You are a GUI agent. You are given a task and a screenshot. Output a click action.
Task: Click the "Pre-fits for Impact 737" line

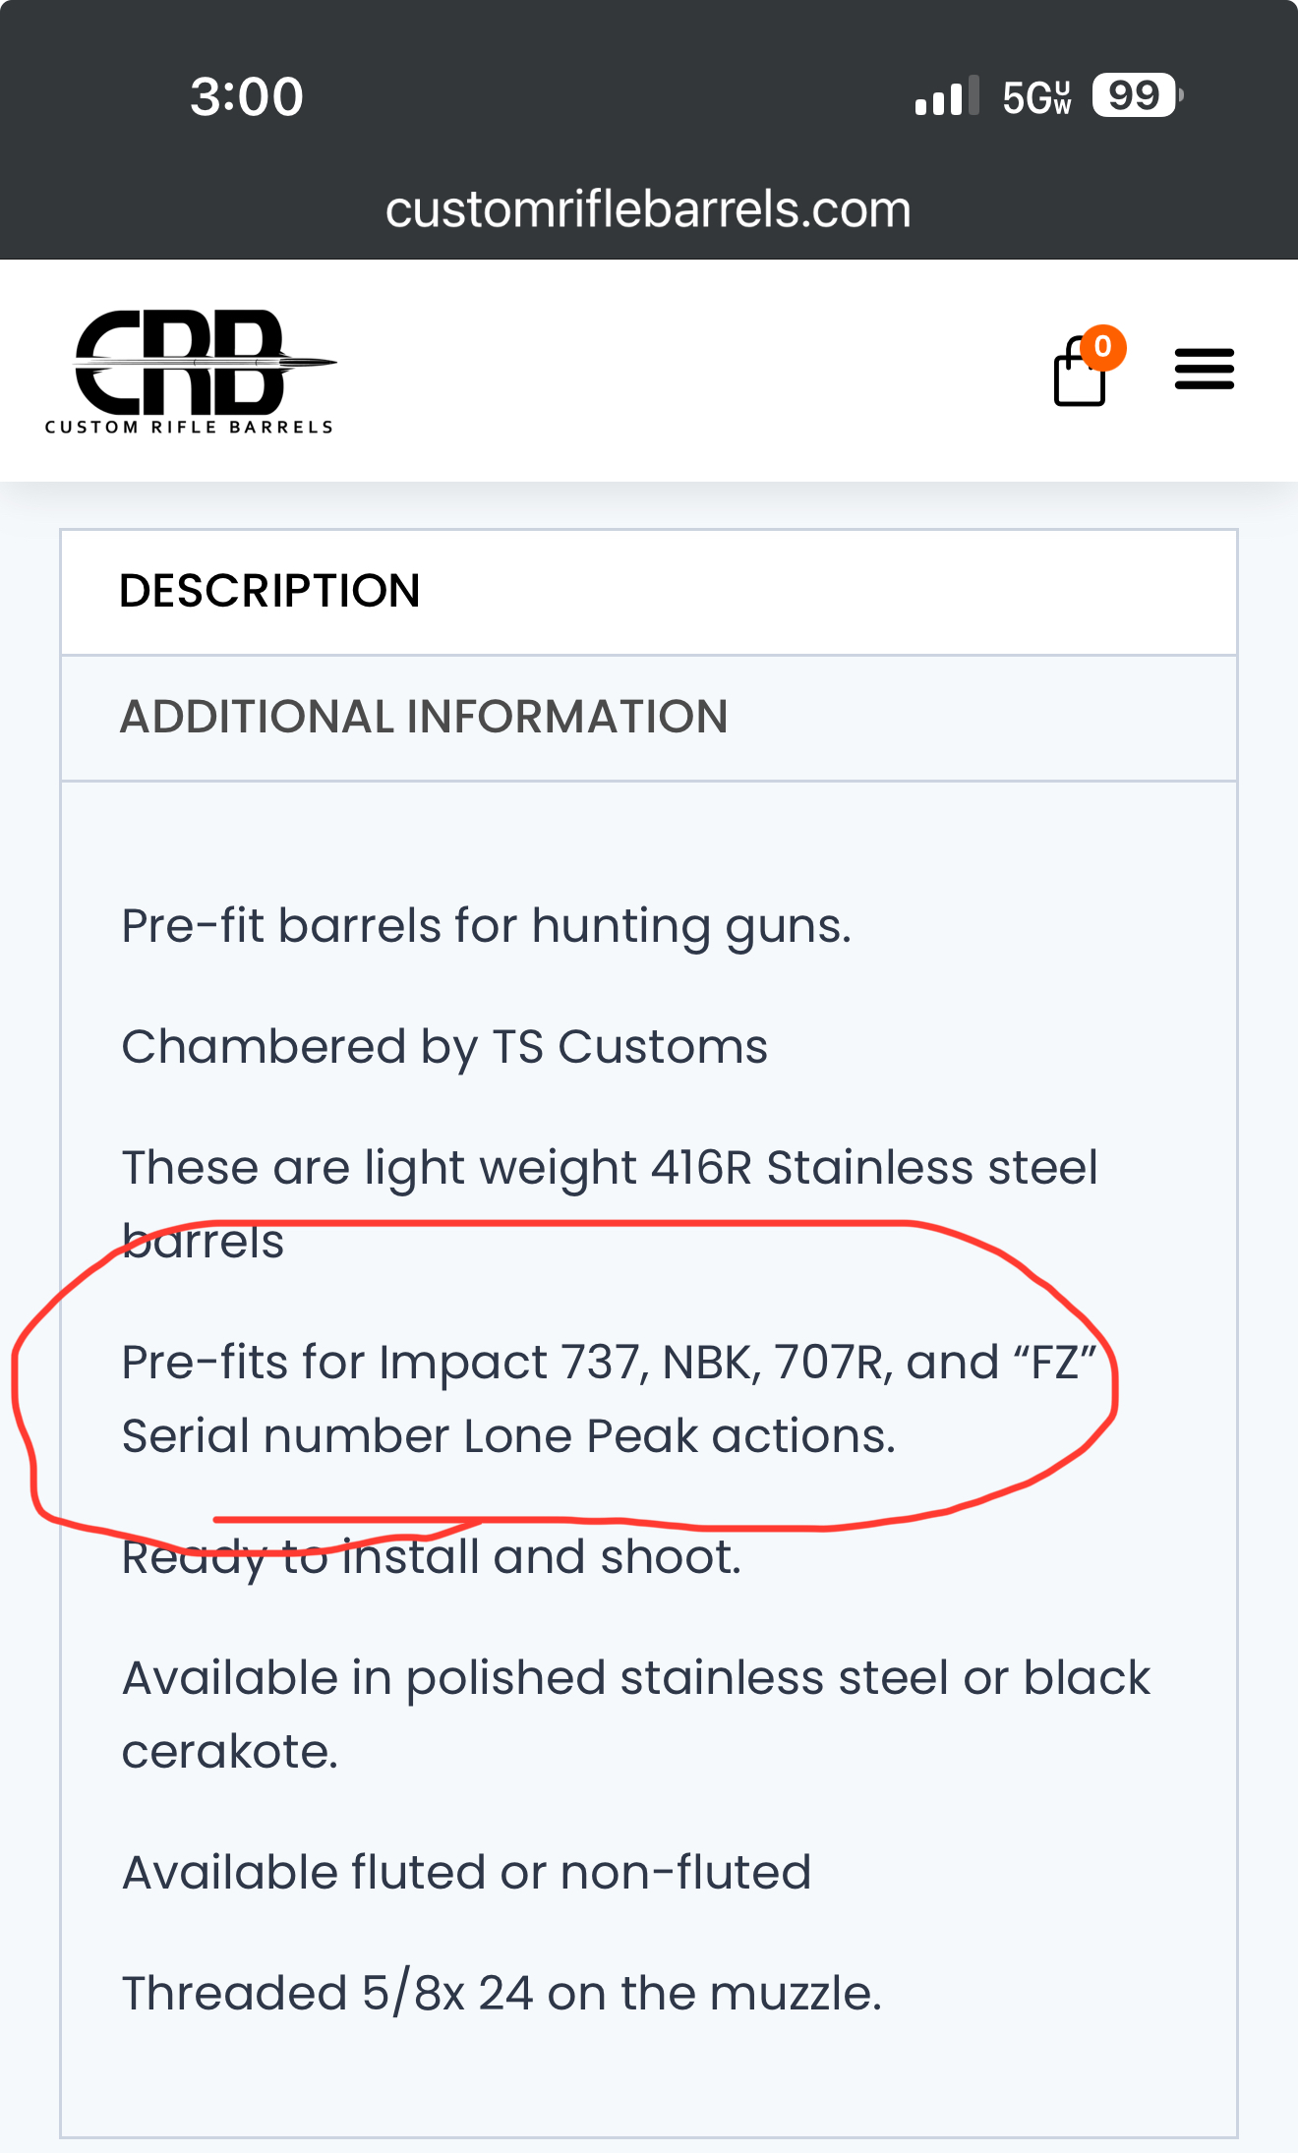tap(610, 1363)
